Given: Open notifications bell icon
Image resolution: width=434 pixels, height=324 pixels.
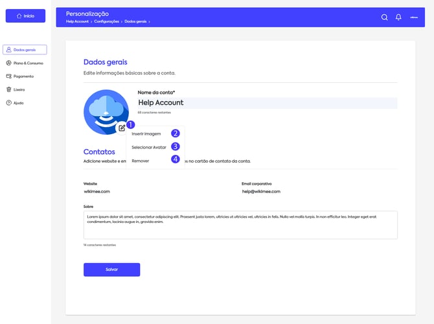Looking at the screenshot, I should coord(398,17).
